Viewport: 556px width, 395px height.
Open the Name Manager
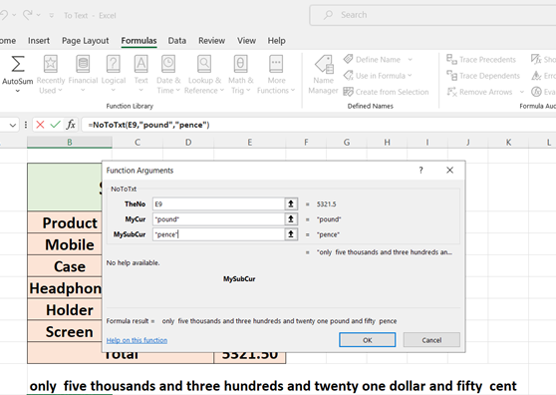point(324,75)
